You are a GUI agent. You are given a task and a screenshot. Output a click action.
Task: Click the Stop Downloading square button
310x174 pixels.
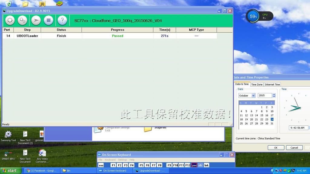pos(48,21)
